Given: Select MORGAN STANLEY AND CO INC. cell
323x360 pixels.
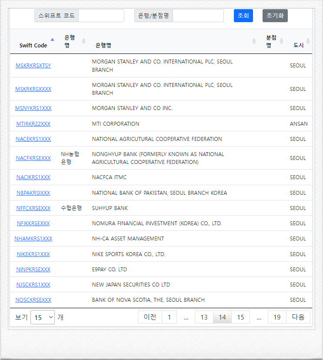Looking at the screenshot, I should point(132,108).
